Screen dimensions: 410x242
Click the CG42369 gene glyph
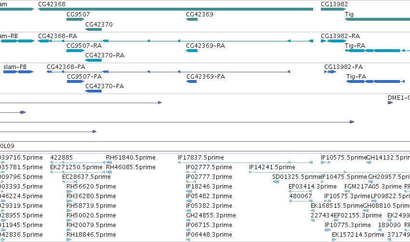click(x=192, y=19)
